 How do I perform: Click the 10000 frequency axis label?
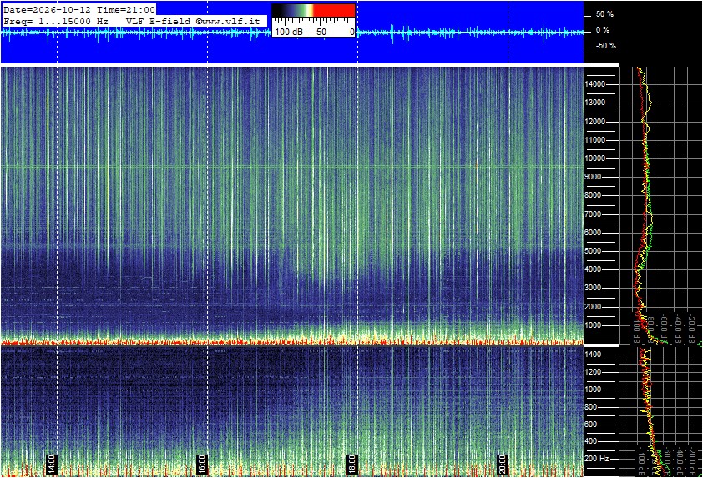[x=595, y=158]
